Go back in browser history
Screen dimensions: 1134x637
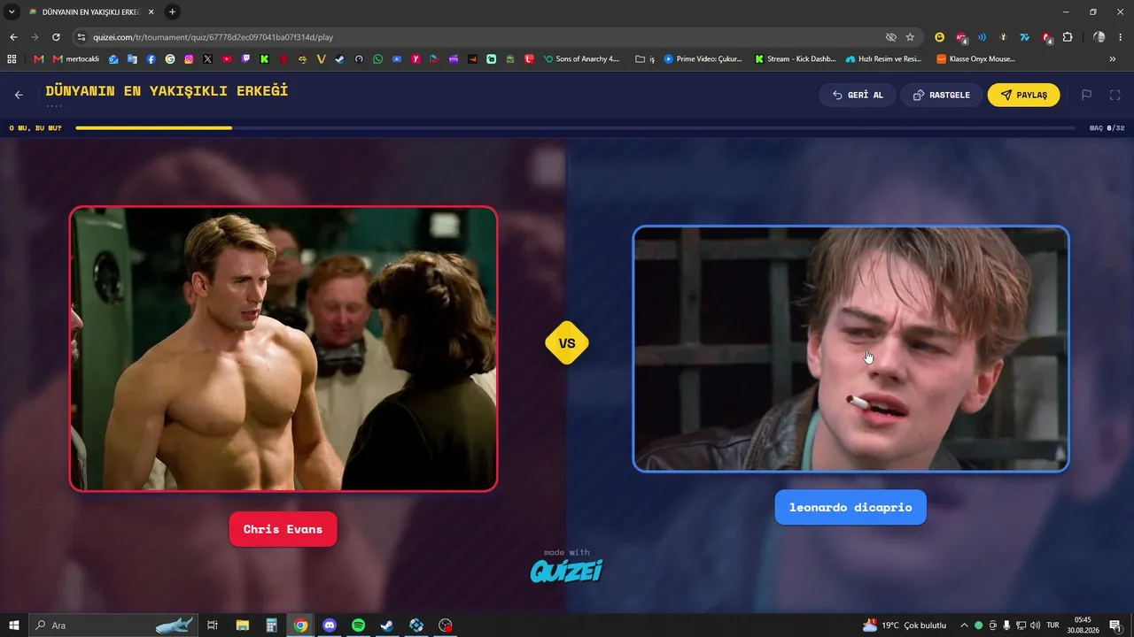click(x=13, y=37)
